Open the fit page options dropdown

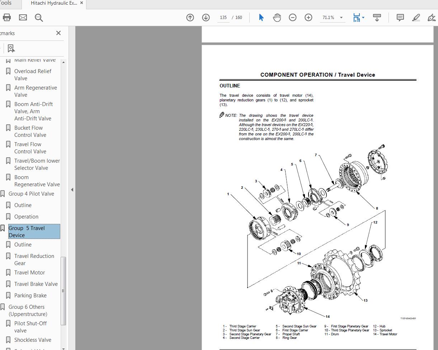click(358, 18)
